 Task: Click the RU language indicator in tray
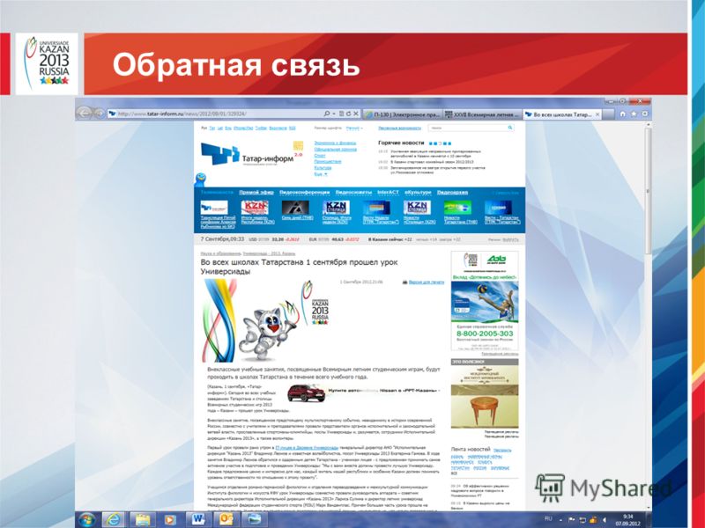click(548, 519)
